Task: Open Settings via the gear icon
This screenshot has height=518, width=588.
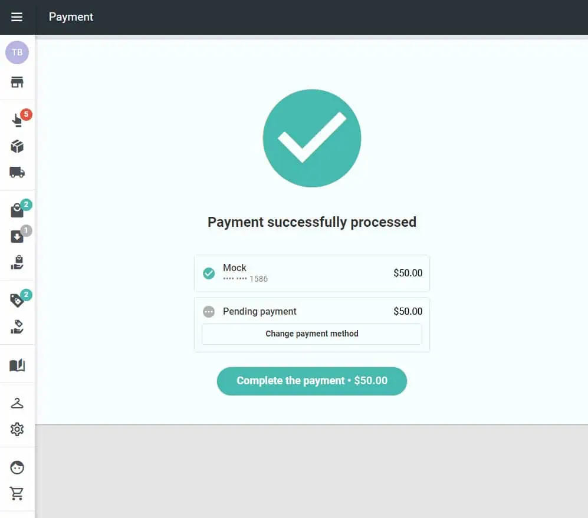Action: 17,429
